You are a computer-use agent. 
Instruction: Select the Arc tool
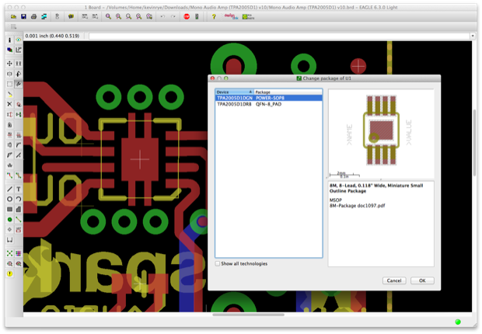click(x=19, y=199)
